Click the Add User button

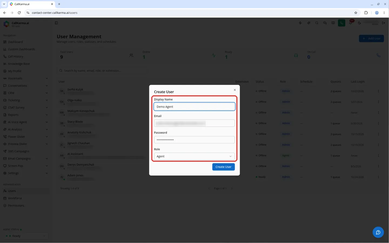click(371, 39)
